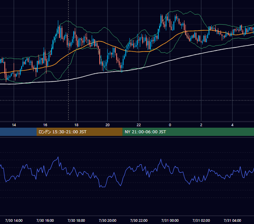Image resolution: width=254 pixels, height=224 pixels.
Task: Click the hour label 4 on the price chart axis
Action: [232, 125]
